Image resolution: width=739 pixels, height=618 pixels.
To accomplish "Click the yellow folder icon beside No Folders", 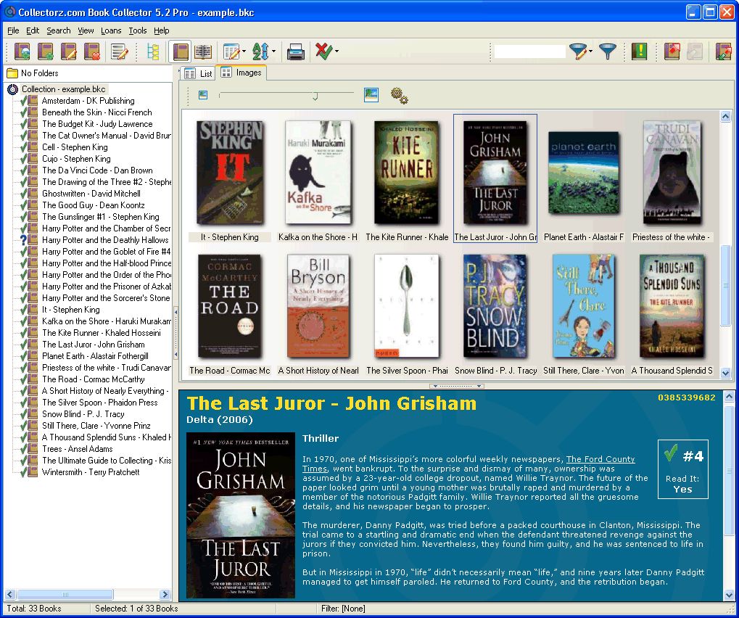I will pos(12,73).
